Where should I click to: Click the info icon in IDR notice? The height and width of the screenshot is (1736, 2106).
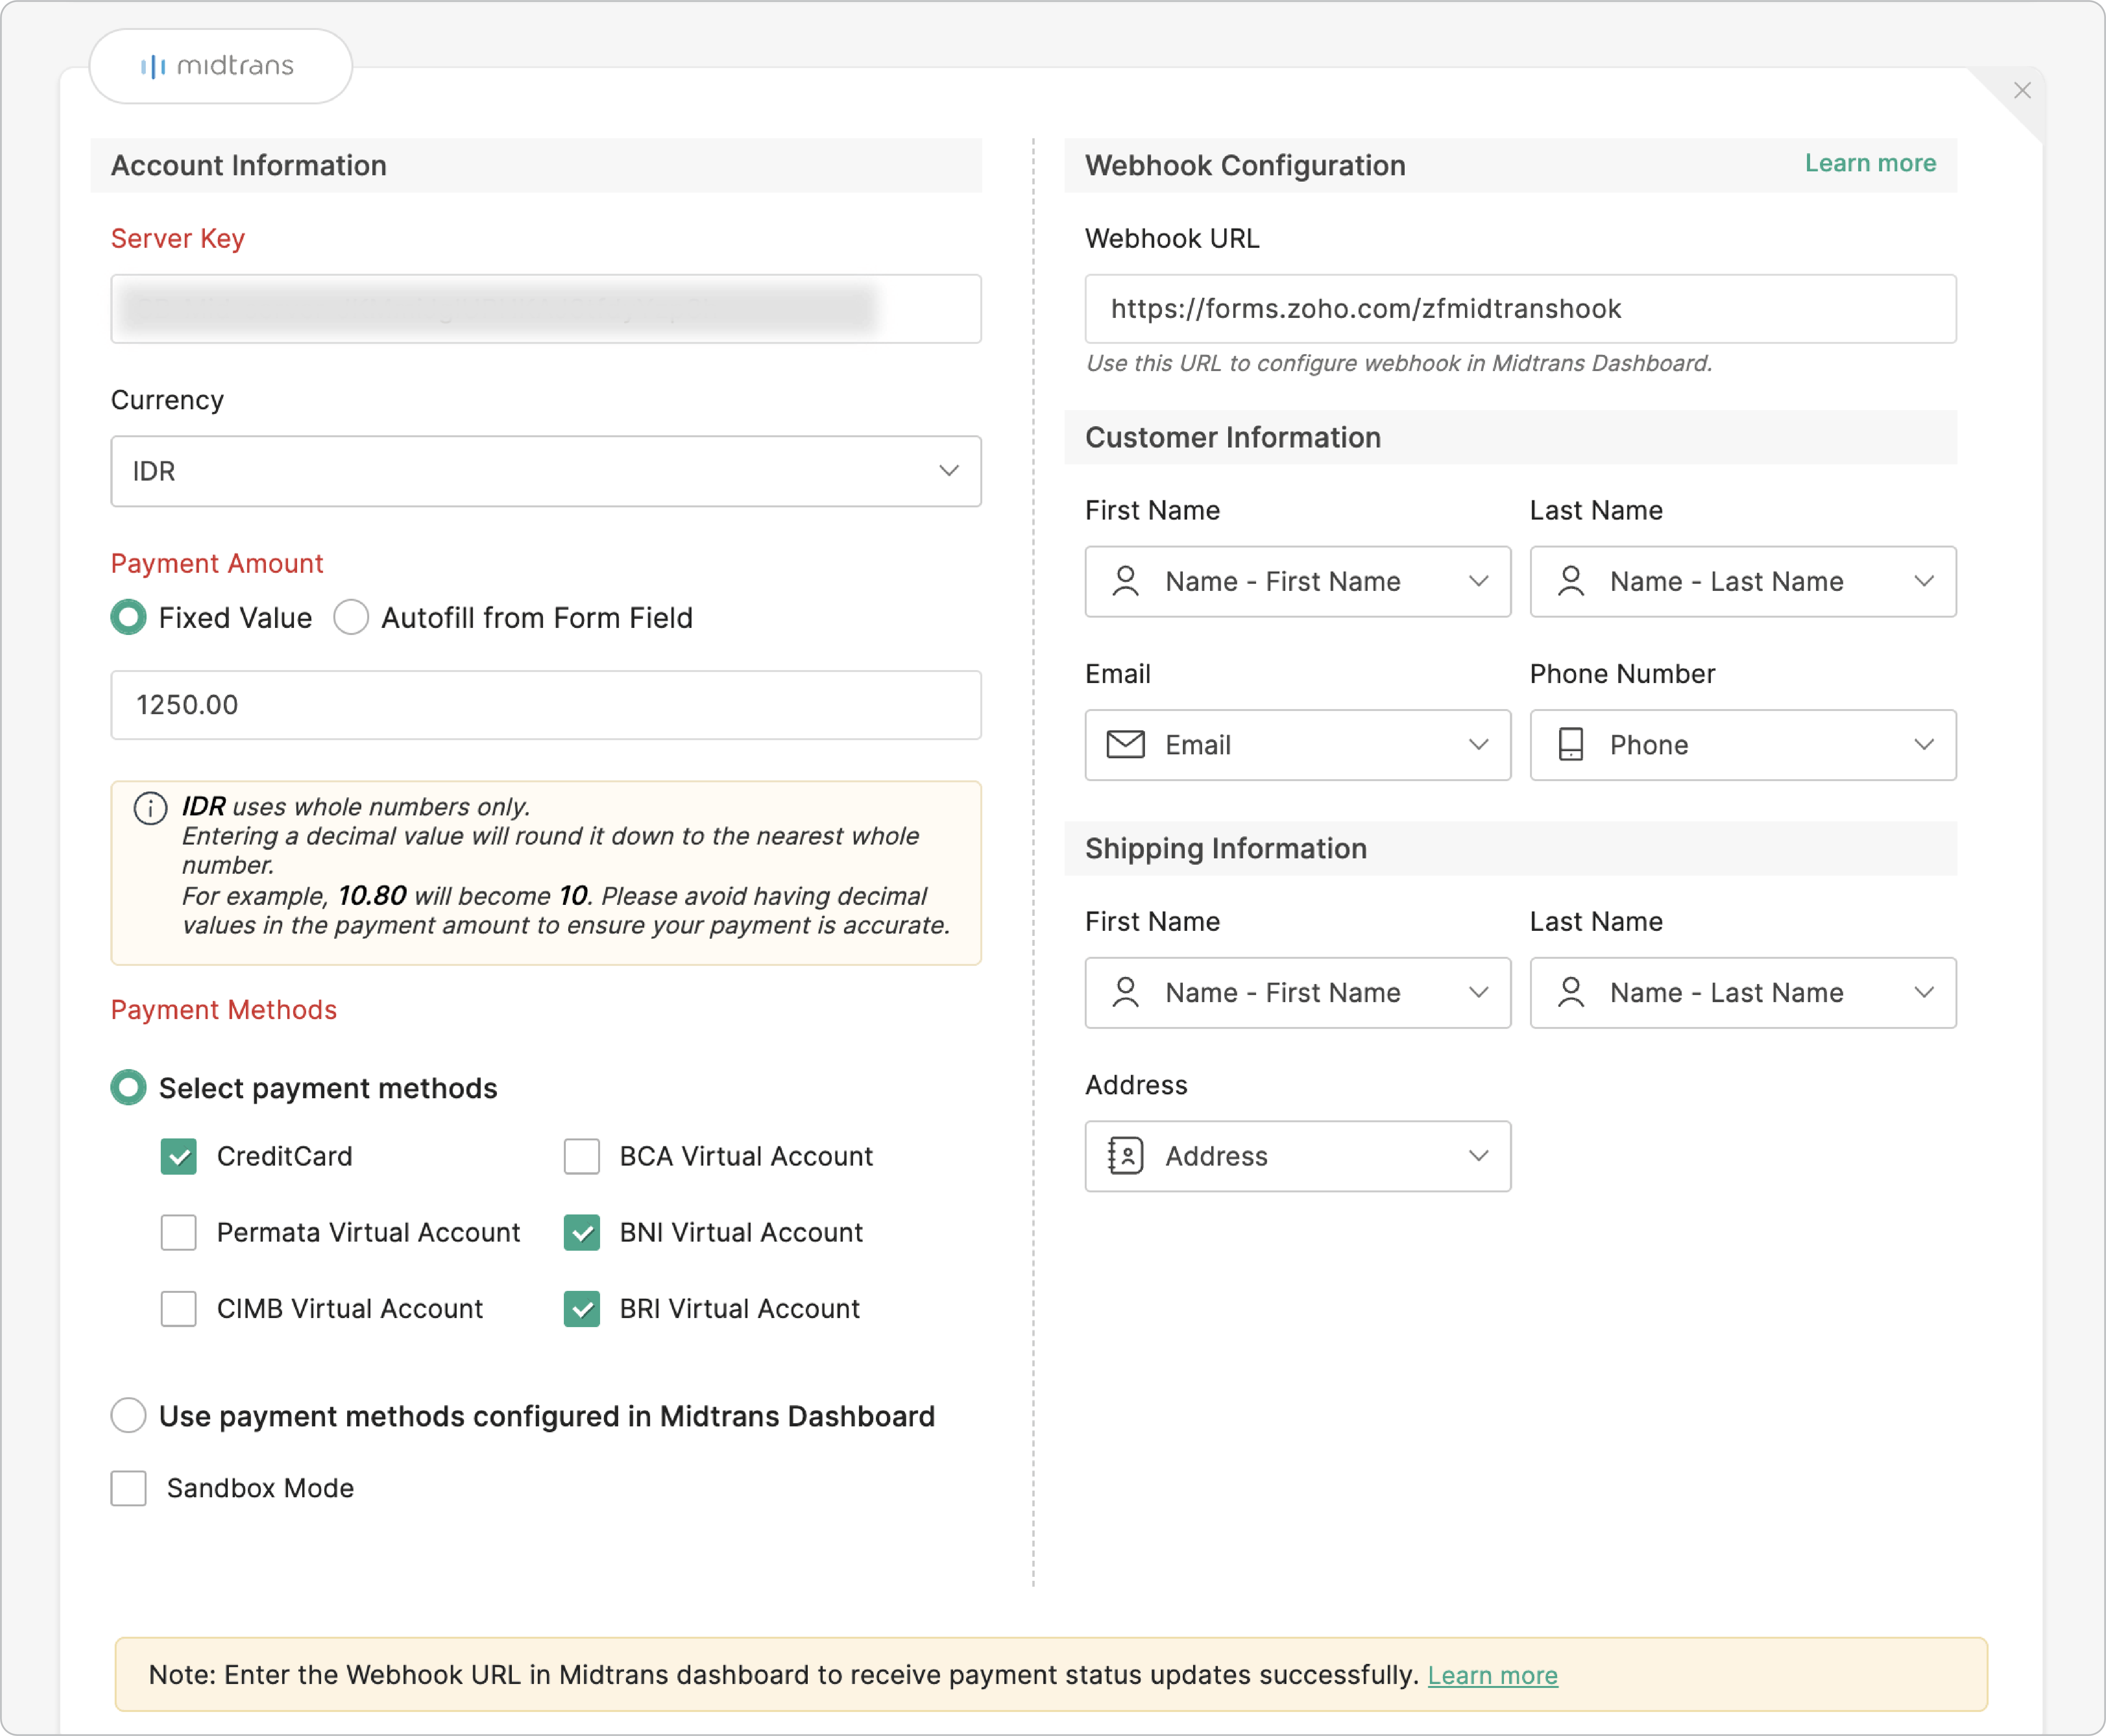(150, 808)
